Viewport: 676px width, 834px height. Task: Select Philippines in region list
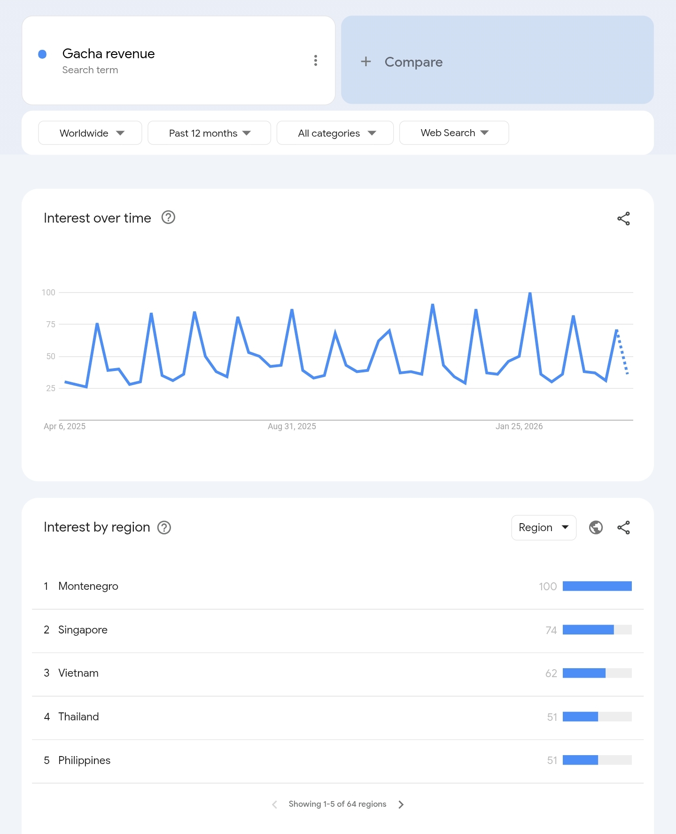[x=338, y=761]
